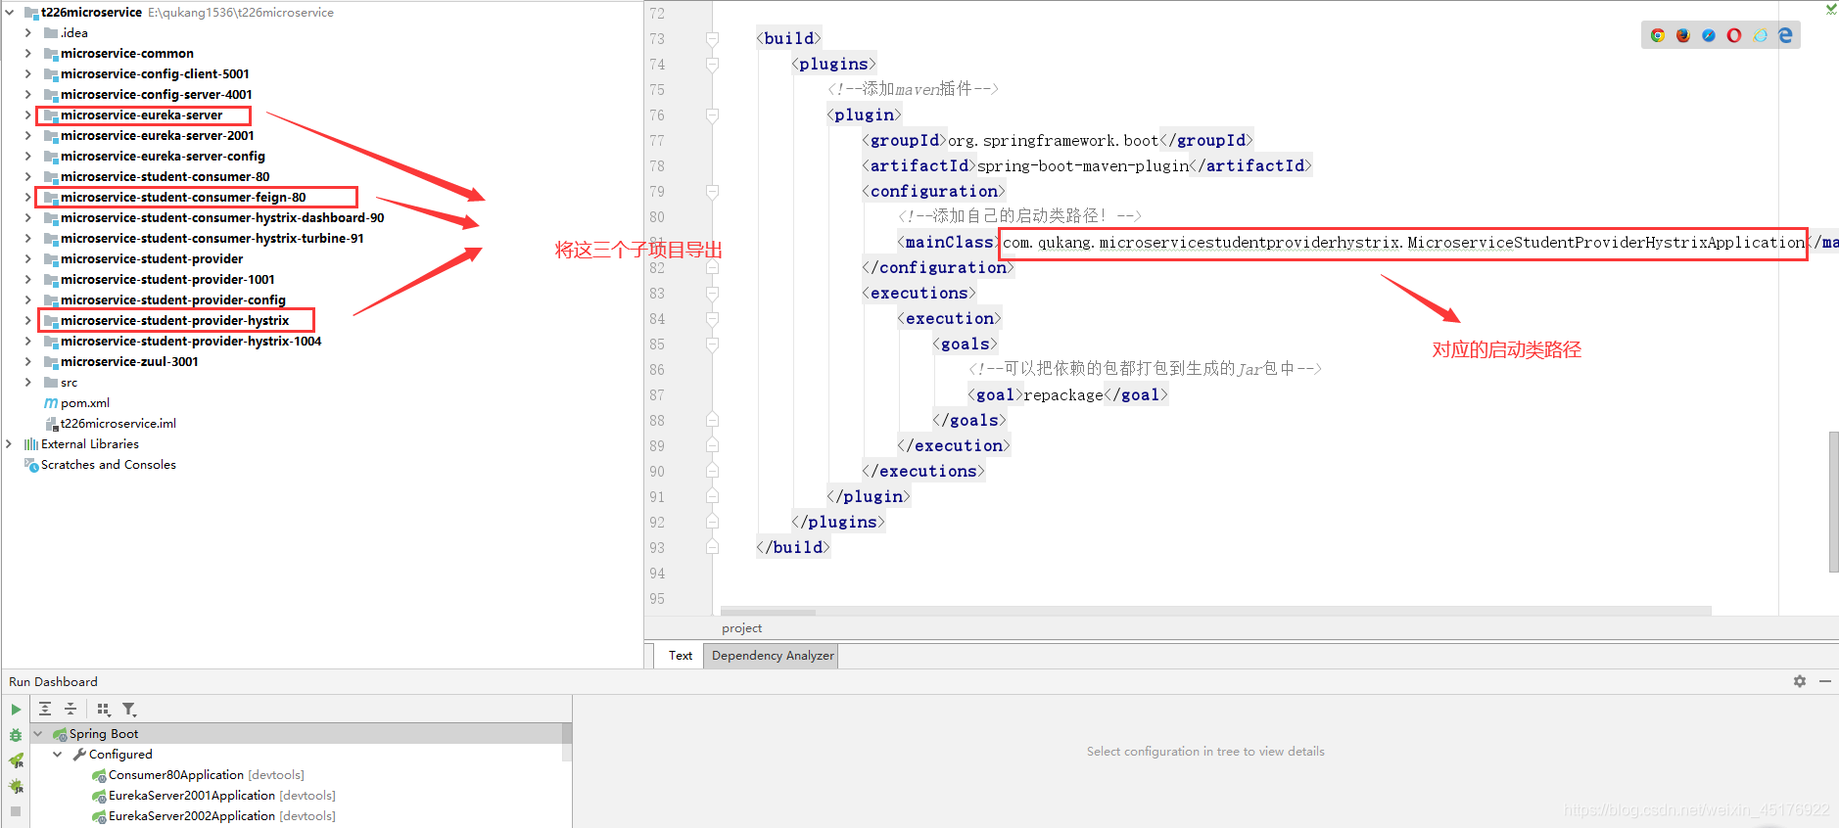Open in Opera browser icon
The width and height of the screenshot is (1839, 828).
pos(1734,35)
